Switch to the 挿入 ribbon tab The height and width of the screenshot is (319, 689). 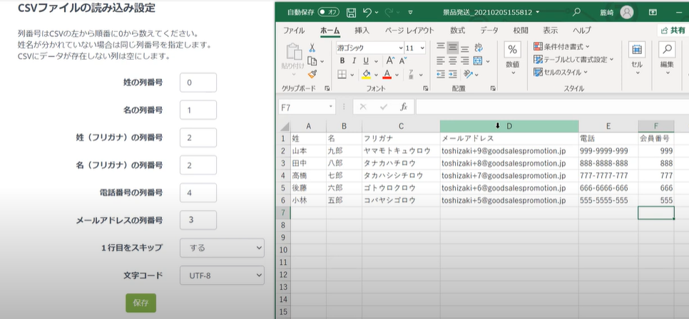[x=362, y=31]
